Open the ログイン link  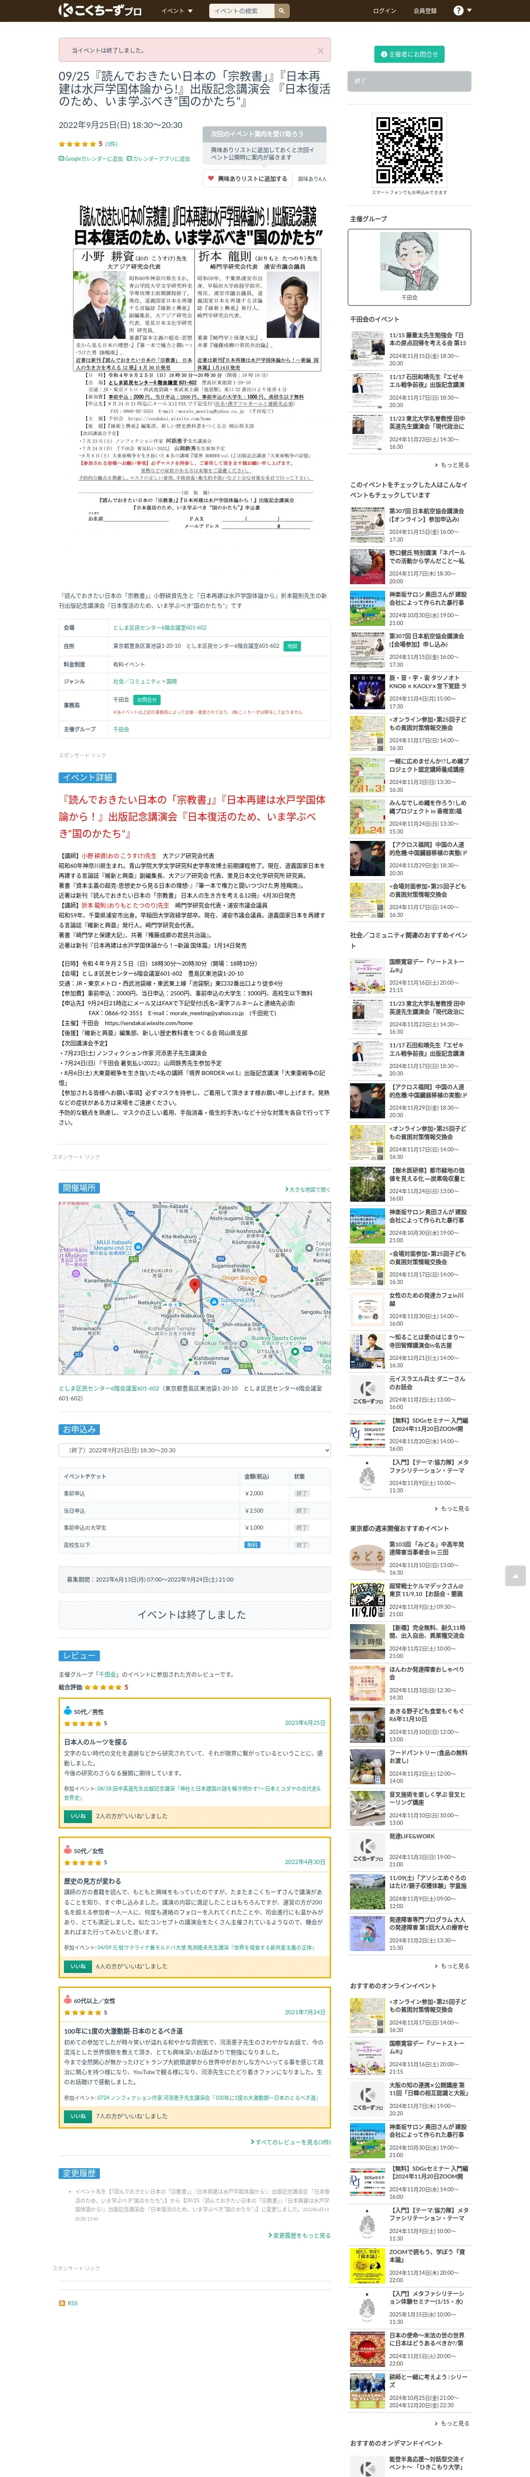pyautogui.click(x=385, y=11)
